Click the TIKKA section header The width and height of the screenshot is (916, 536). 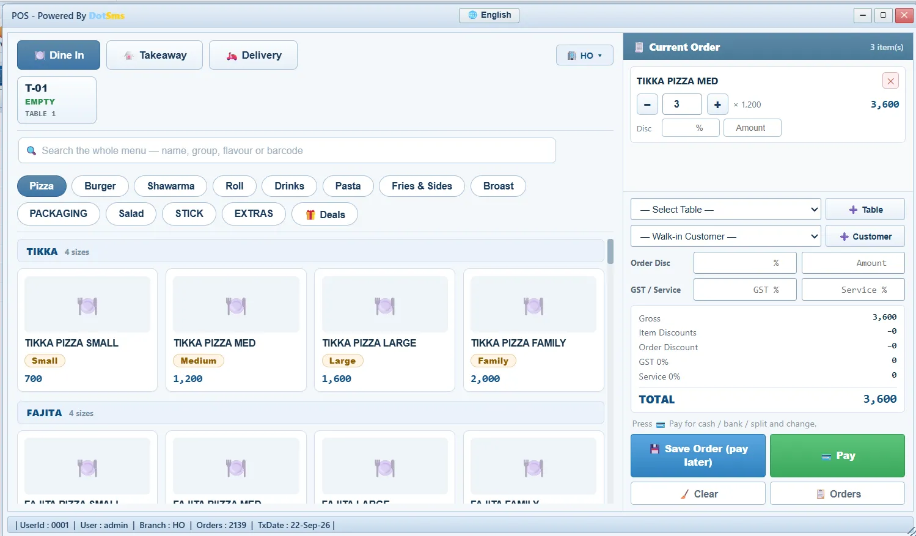pos(310,251)
